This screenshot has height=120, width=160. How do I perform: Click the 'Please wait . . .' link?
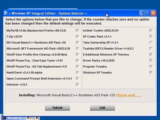tap(128, 95)
